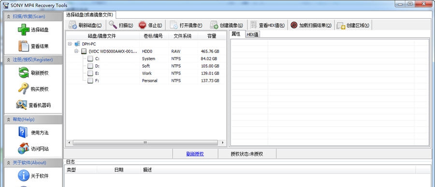Check the D: Soft partition checkbox
The width and height of the screenshot is (435, 187).
(90, 66)
